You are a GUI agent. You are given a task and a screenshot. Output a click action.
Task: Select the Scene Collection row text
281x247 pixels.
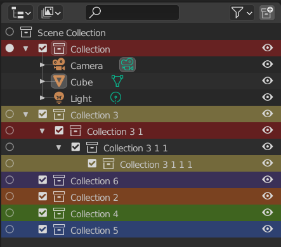(72, 33)
